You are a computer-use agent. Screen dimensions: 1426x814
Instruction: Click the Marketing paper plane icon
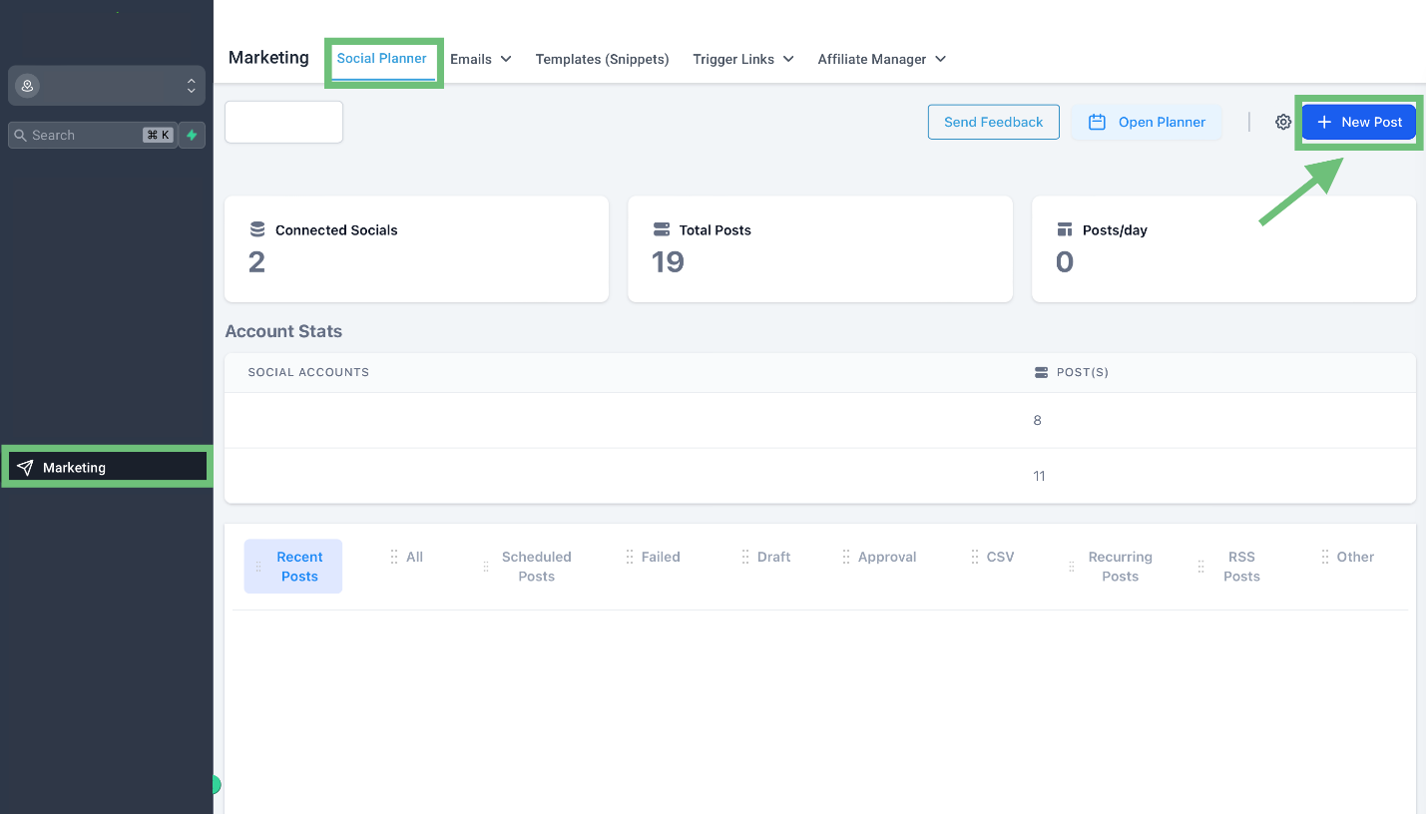pos(25,467)
